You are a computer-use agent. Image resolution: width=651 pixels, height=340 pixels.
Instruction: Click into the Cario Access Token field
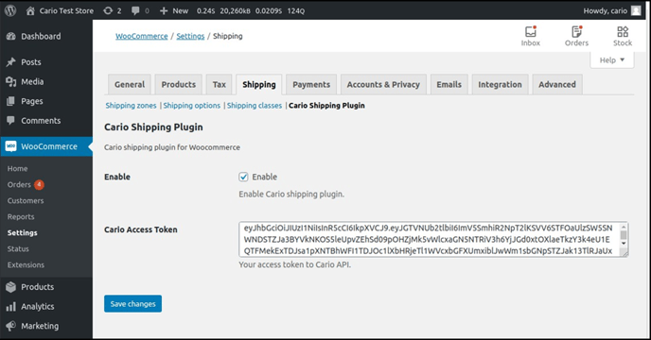coord(431,239)
